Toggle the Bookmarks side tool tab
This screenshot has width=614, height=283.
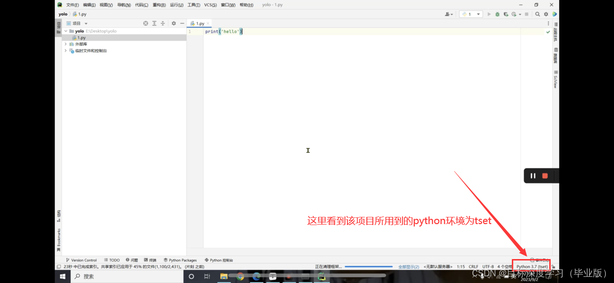coord(59,240)
